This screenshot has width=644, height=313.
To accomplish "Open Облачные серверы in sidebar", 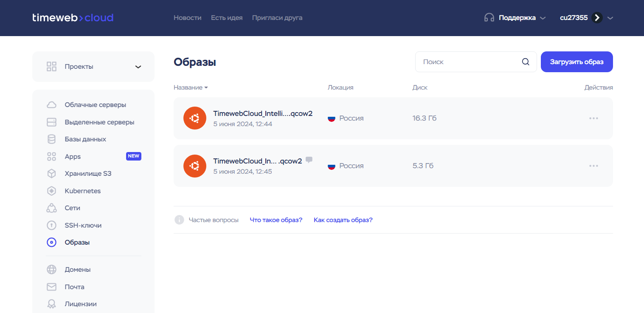I will coord(95,105).
